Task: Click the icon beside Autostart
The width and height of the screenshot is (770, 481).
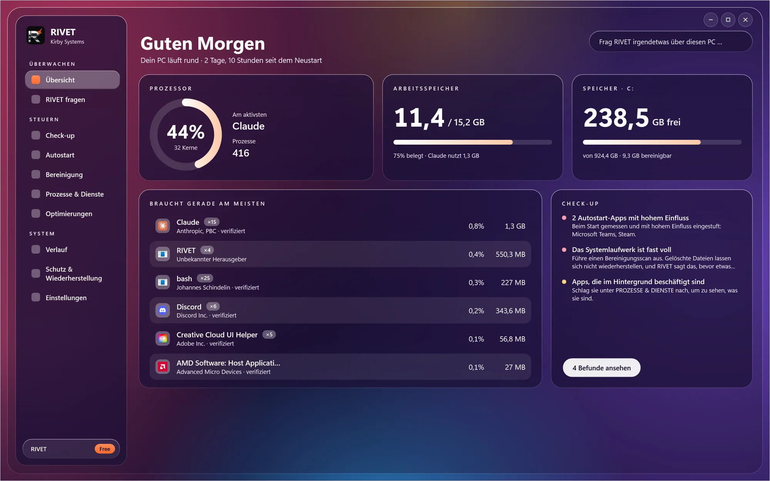Action: 36,155
